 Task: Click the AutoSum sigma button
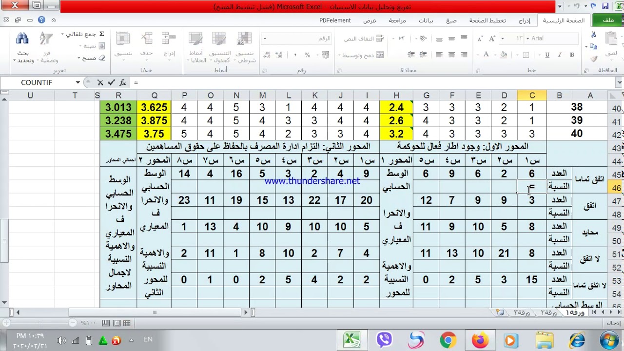click(x=101, y=34)
